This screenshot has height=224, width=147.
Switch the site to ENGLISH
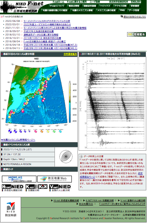click(136, 2)
